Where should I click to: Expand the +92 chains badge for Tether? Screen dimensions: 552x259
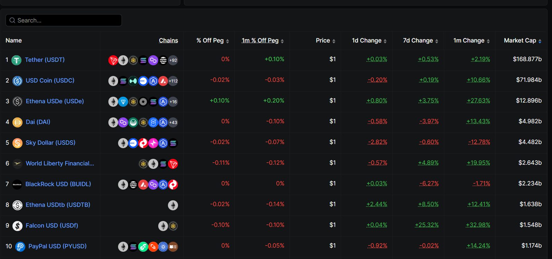(173, 60)
